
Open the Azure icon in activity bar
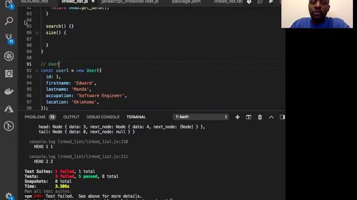(9, 109)
